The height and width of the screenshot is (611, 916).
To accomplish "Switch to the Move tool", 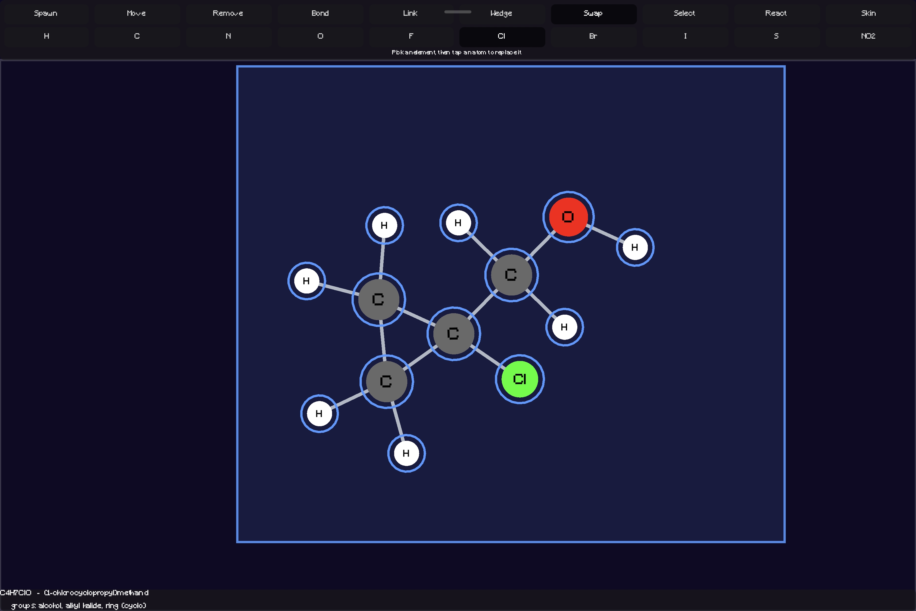I will tap(137, 14).
